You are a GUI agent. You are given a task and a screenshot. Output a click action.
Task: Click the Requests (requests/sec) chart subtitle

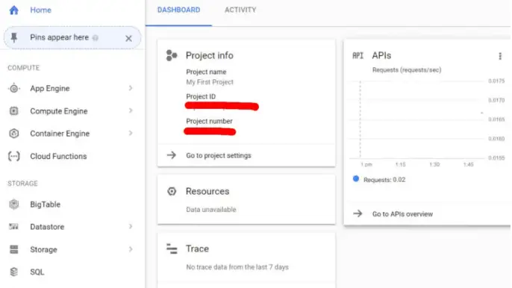407,70
